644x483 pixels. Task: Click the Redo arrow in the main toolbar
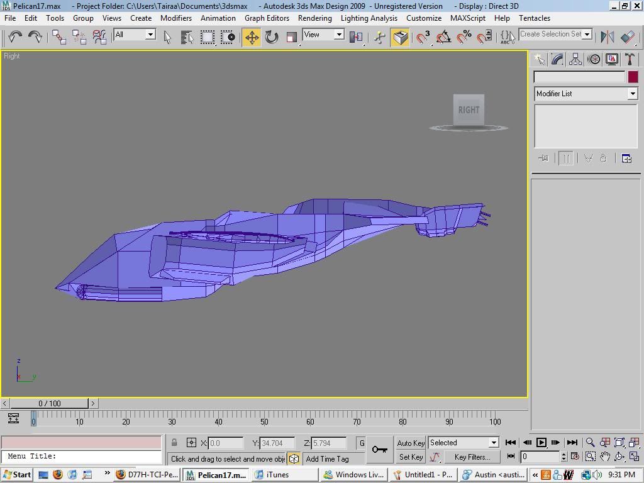(35, 37)
